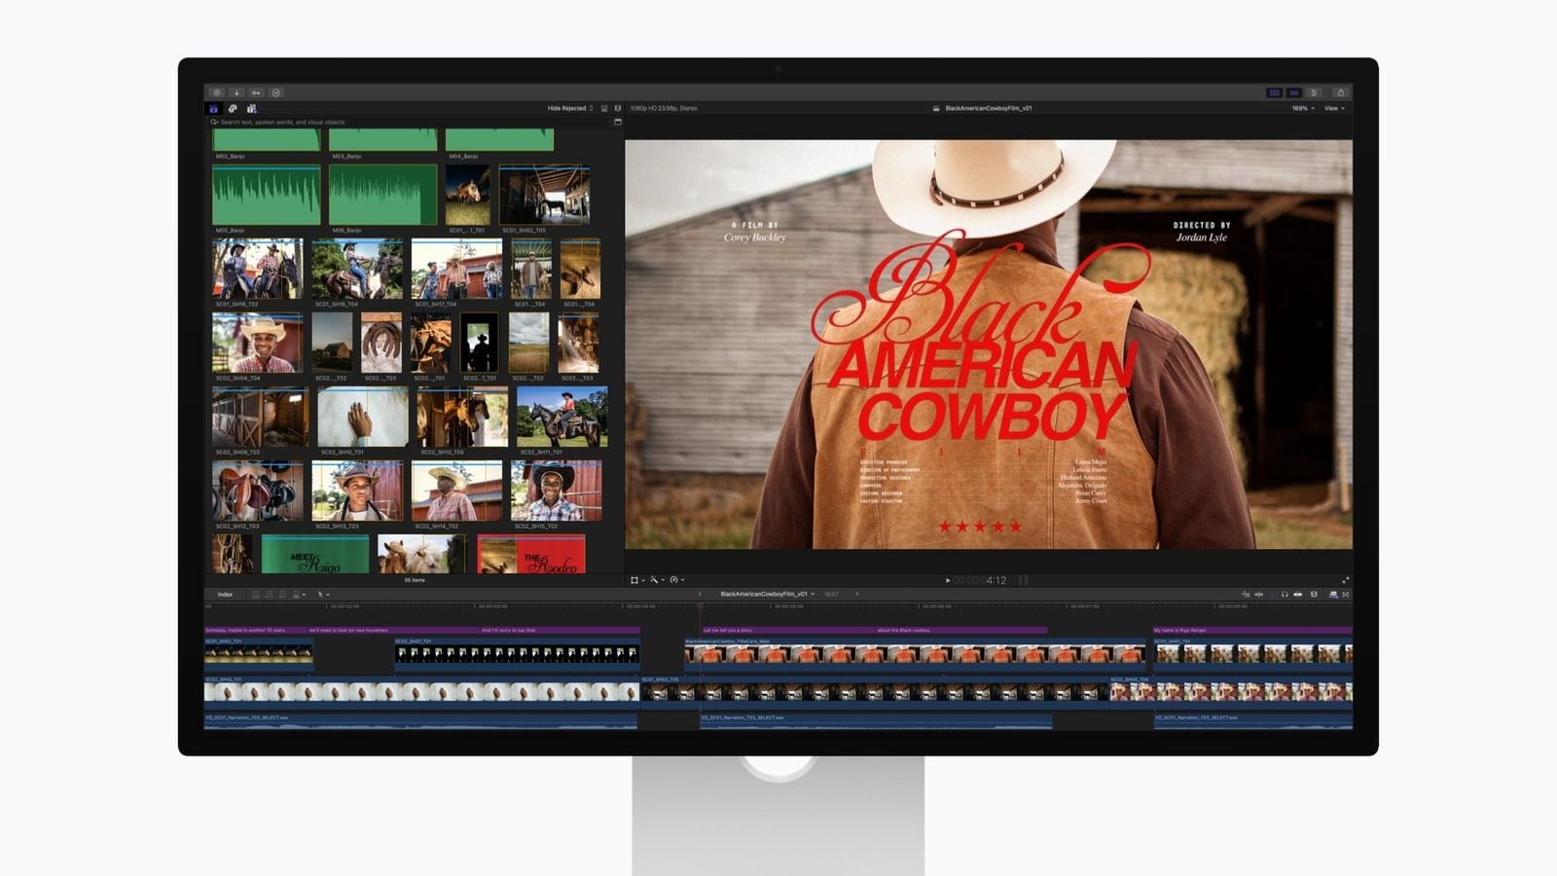1557x876 pixels.
Task: Select the SC02_SH12_T03 saddle thumbnail
Action: click(x=257, y=491)
